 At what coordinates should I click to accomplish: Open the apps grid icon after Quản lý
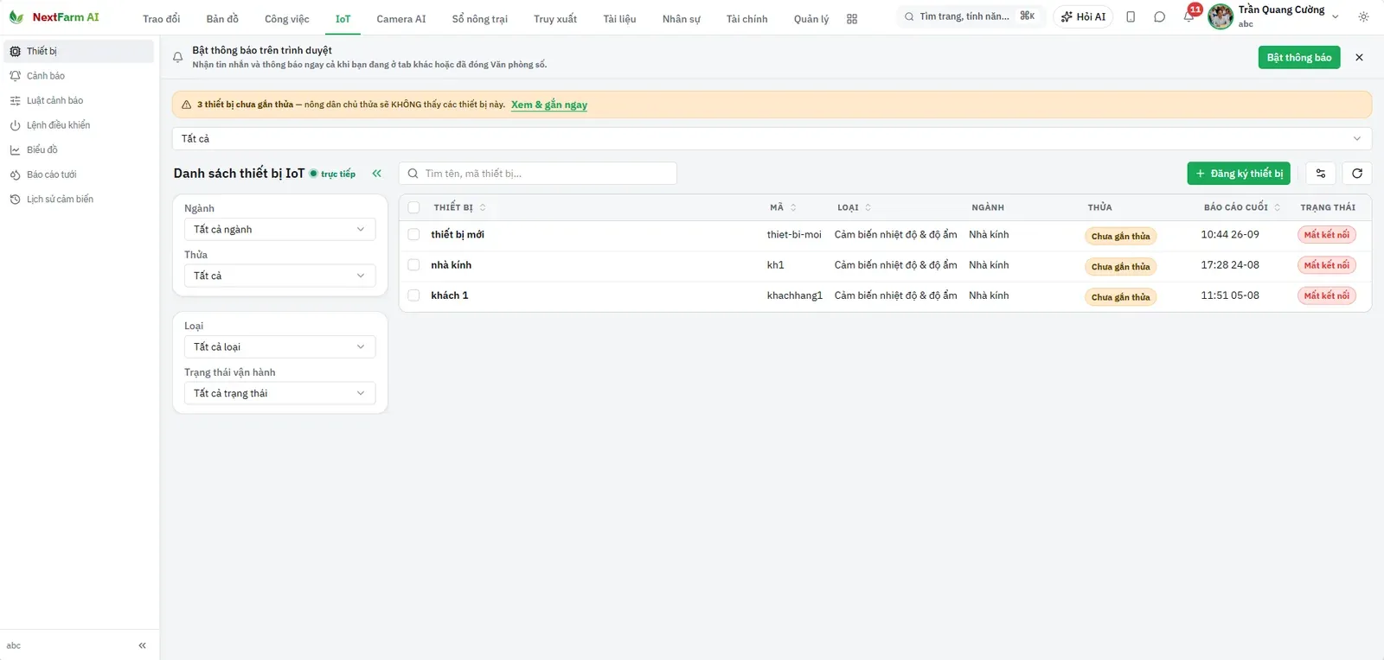click(852, 19)
